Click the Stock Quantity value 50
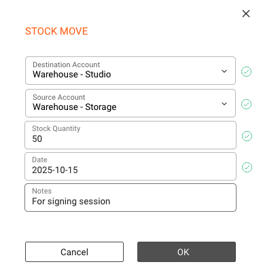Image resolution: width=261 pixels, height=279 pixels. coord(37,138)
